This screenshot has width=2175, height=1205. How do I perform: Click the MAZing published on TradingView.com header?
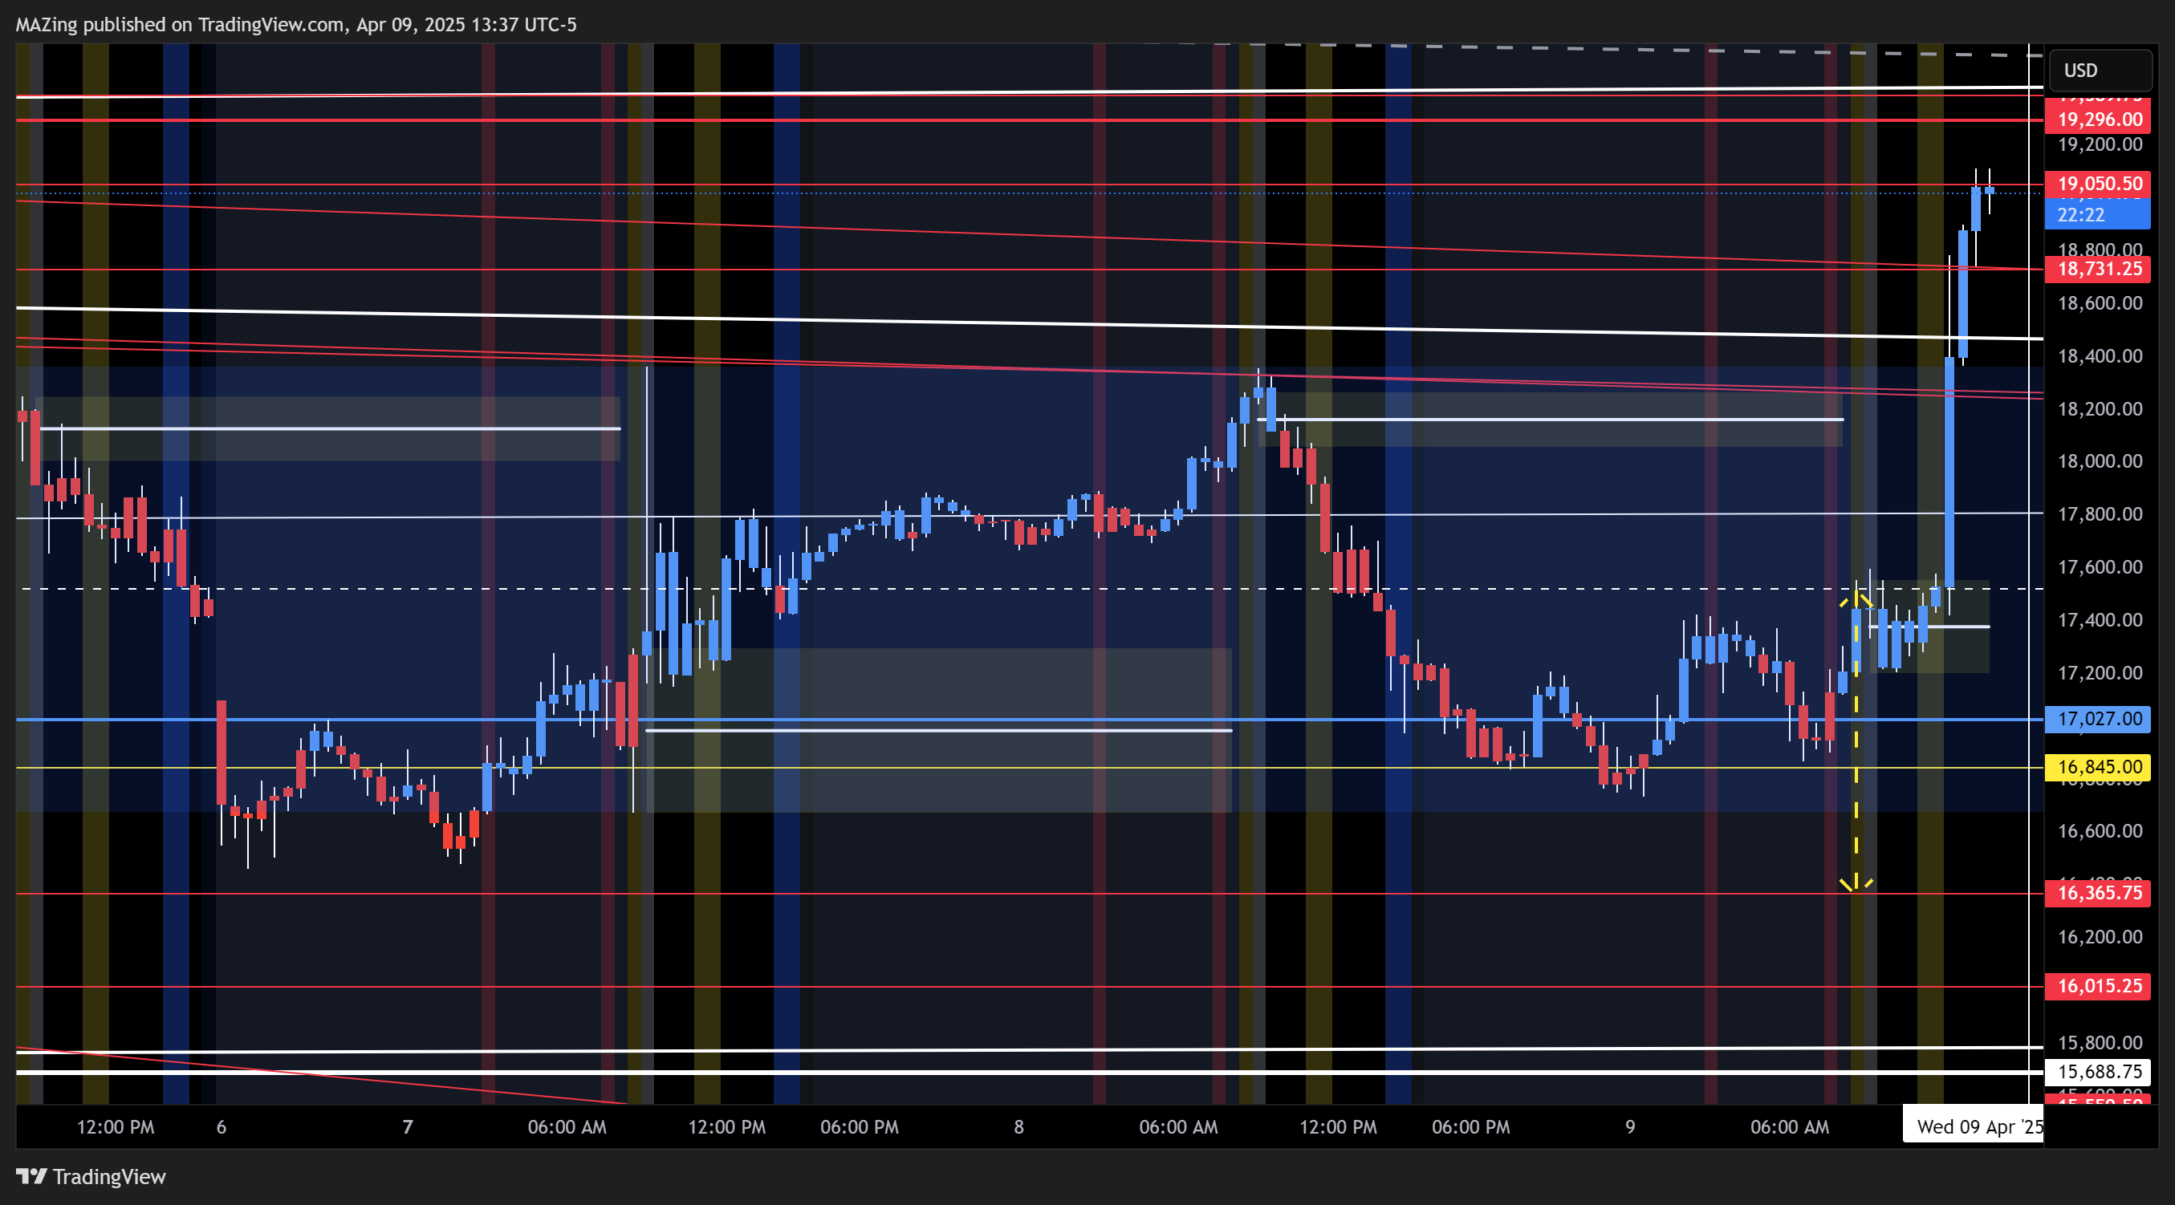click(x=296, y=25)
